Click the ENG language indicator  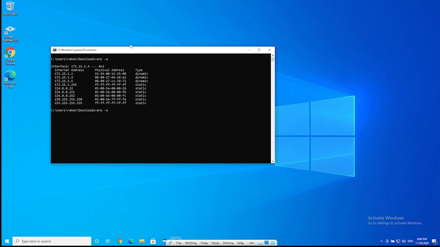coord(410,241)
